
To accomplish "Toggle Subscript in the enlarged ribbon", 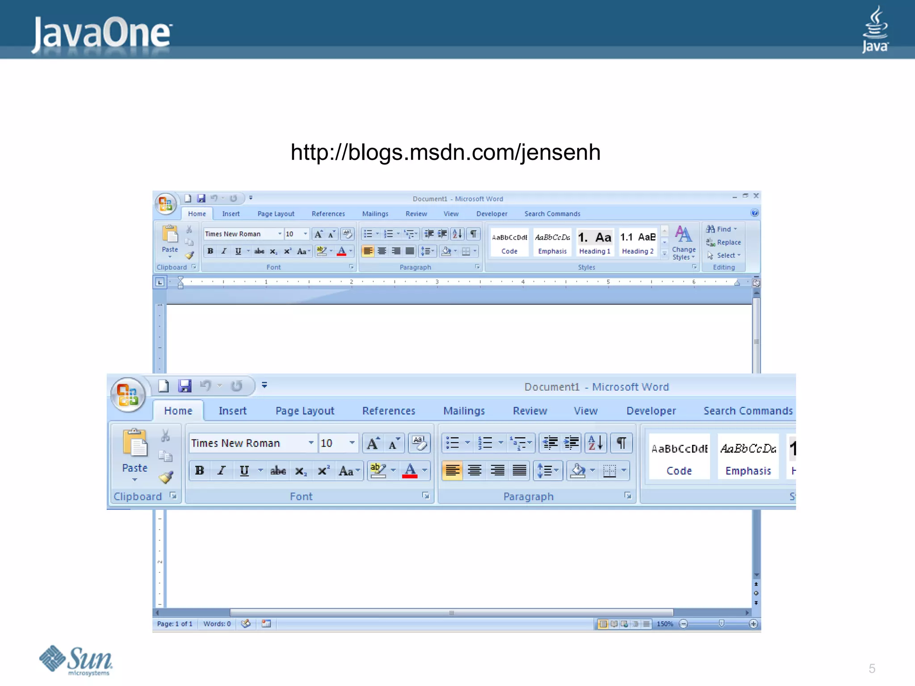I will (x=301, y=470).
